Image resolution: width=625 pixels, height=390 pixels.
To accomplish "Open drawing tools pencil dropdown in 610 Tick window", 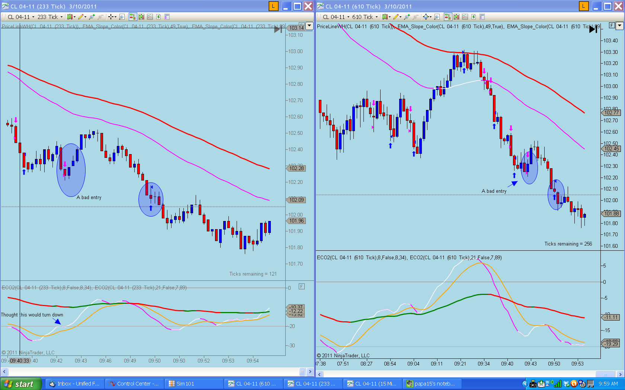I will click(x=397, y=17).
